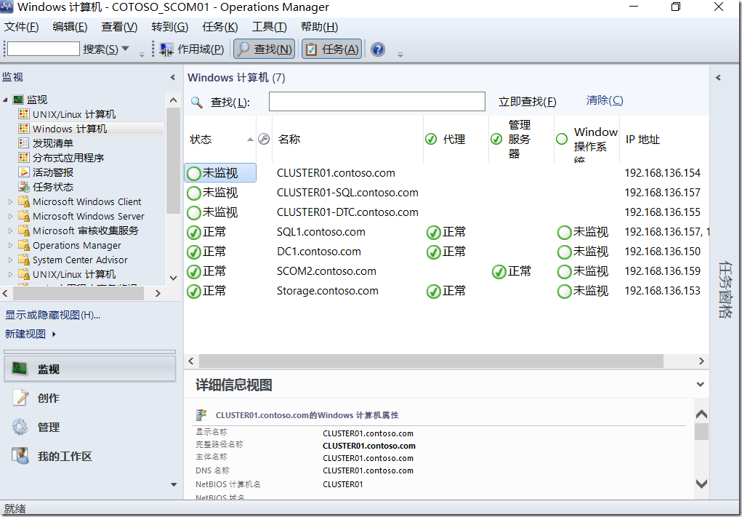Open the 查看(V) menu
The height and width of the screenshot is (517, 742).
pyautogui.click(x=119, y=27)
